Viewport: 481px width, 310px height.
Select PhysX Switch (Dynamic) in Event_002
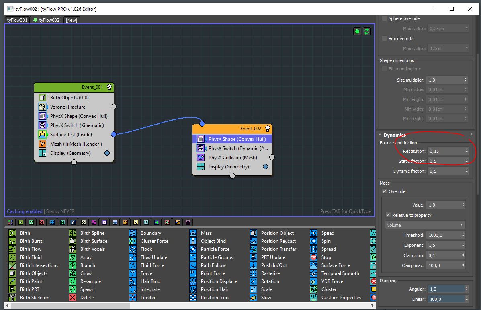pos(232,148)
